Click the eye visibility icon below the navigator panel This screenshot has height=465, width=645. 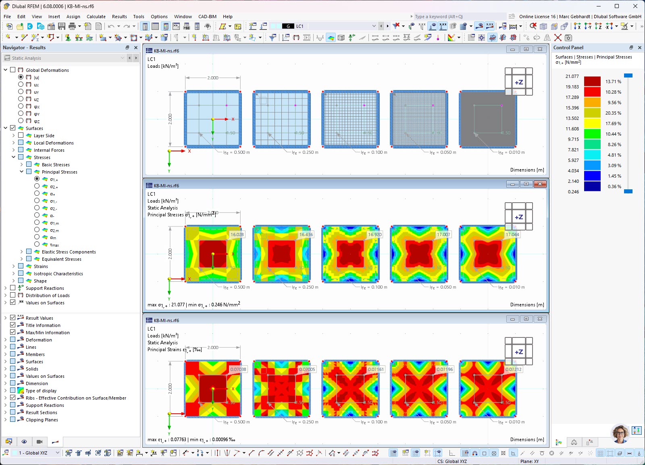point(24,442)
